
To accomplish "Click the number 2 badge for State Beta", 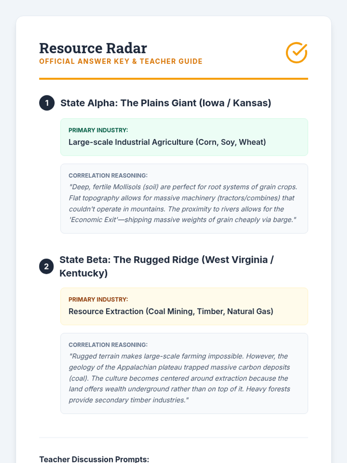I will 47,267.
